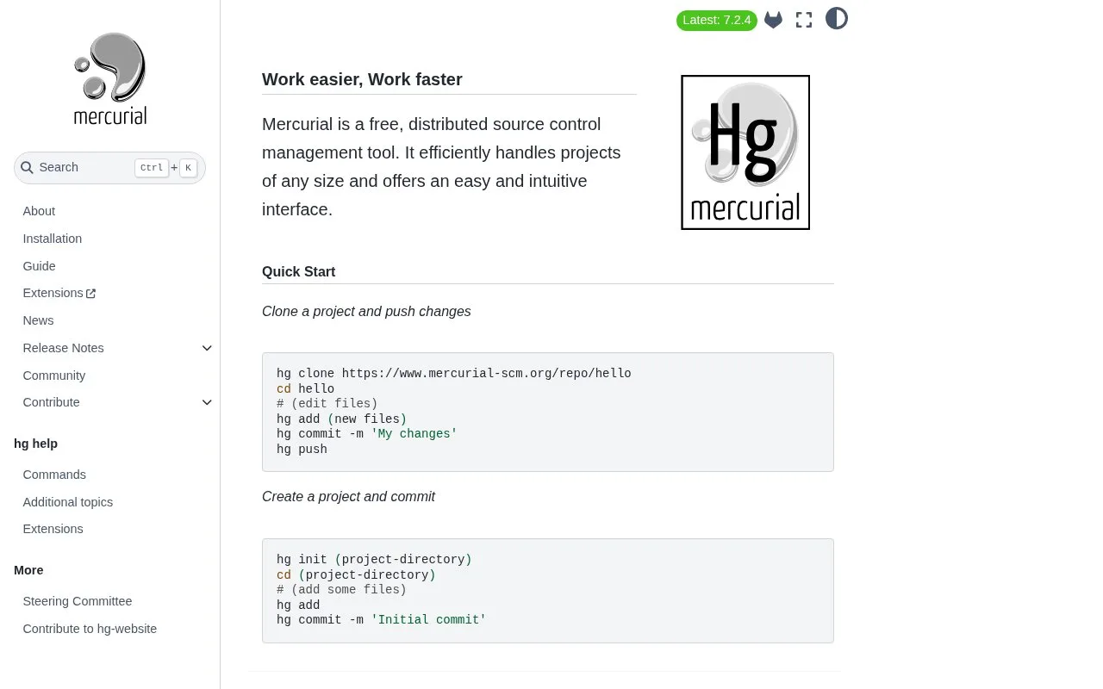
Task: Click the Latest: 7.2.4 badge
Action: click(x=717, y=20)
